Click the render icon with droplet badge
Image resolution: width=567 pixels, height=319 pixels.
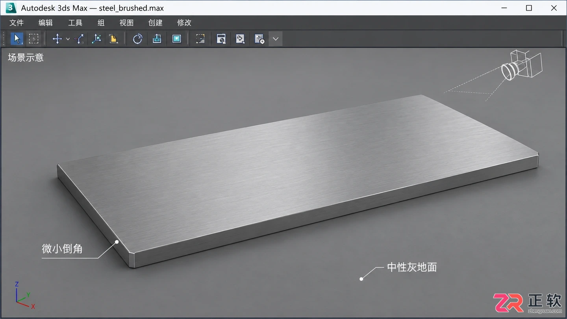pos(259,39)
